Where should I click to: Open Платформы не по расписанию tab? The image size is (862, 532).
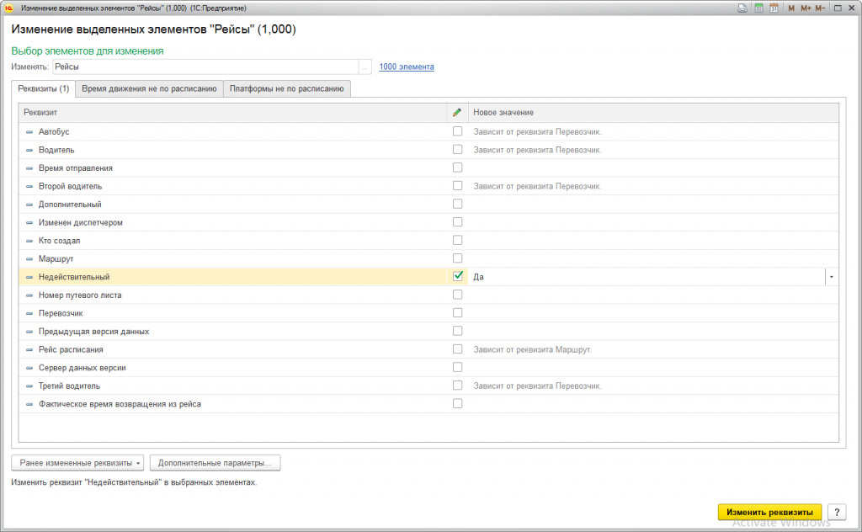pyautogui.click(x=287, y=88)
